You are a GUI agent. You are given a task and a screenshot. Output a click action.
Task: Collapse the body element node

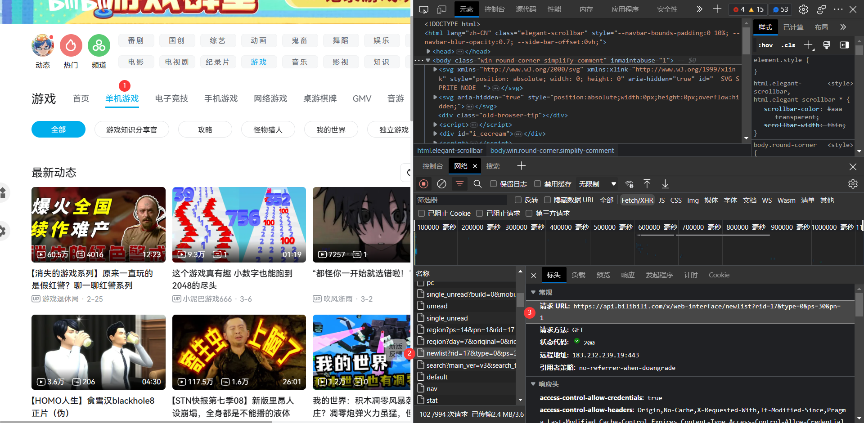[428, 60]
